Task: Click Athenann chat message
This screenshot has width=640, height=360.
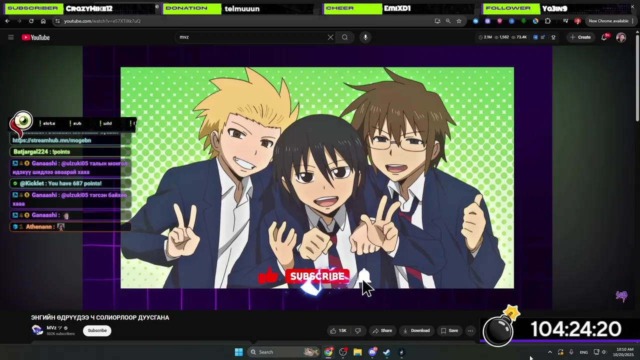Action: [x=70, y=226]
